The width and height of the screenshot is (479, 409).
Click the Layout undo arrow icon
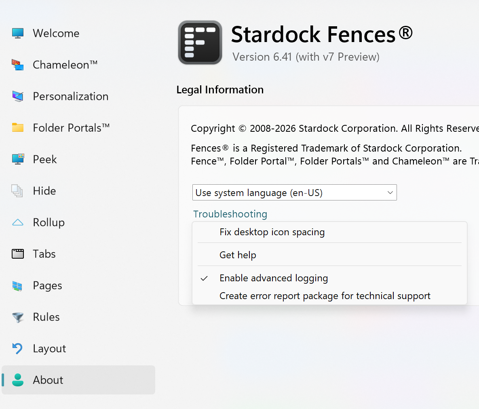point(17,348)
